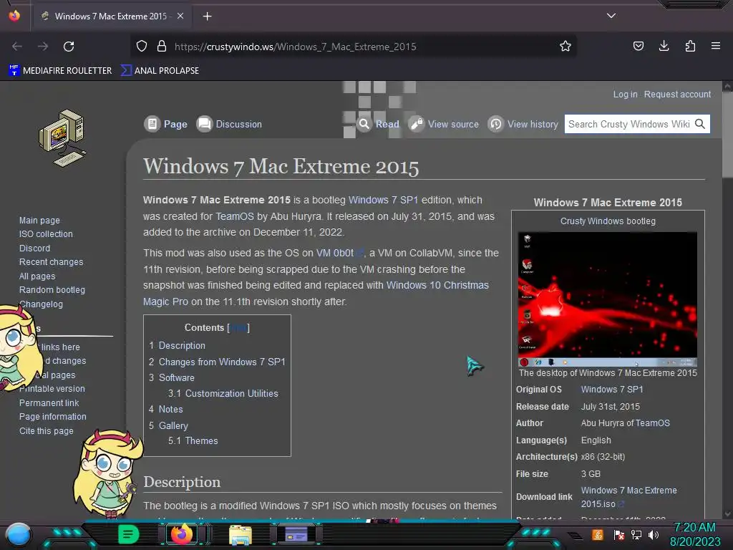The image size is (733, 550).
Task: Open Random bootleg sidebar link
Action: 52,290
